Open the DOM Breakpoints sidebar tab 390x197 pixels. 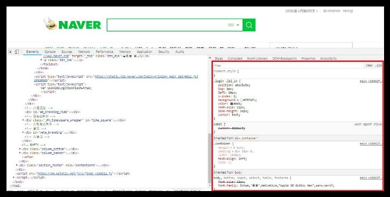click(284, 58)
